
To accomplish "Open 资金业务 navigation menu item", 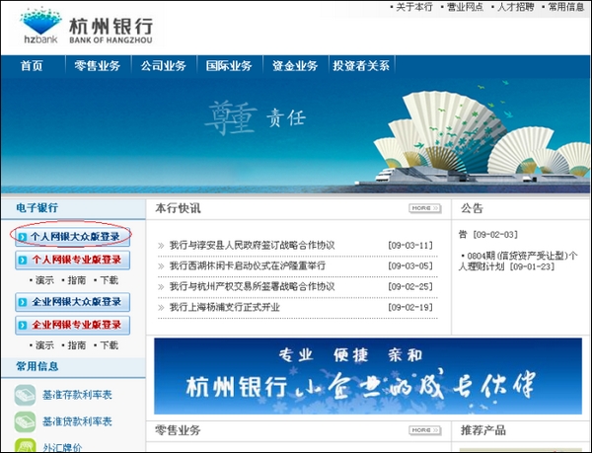I will click(295, 66).
